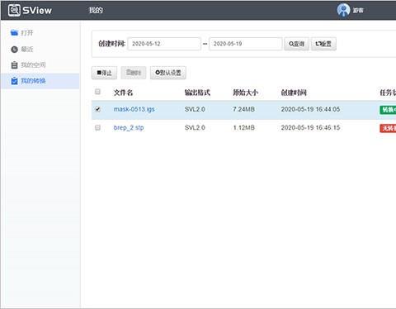Click the 输出格式 column header
396x309 pixels.
tap(197, 93)
